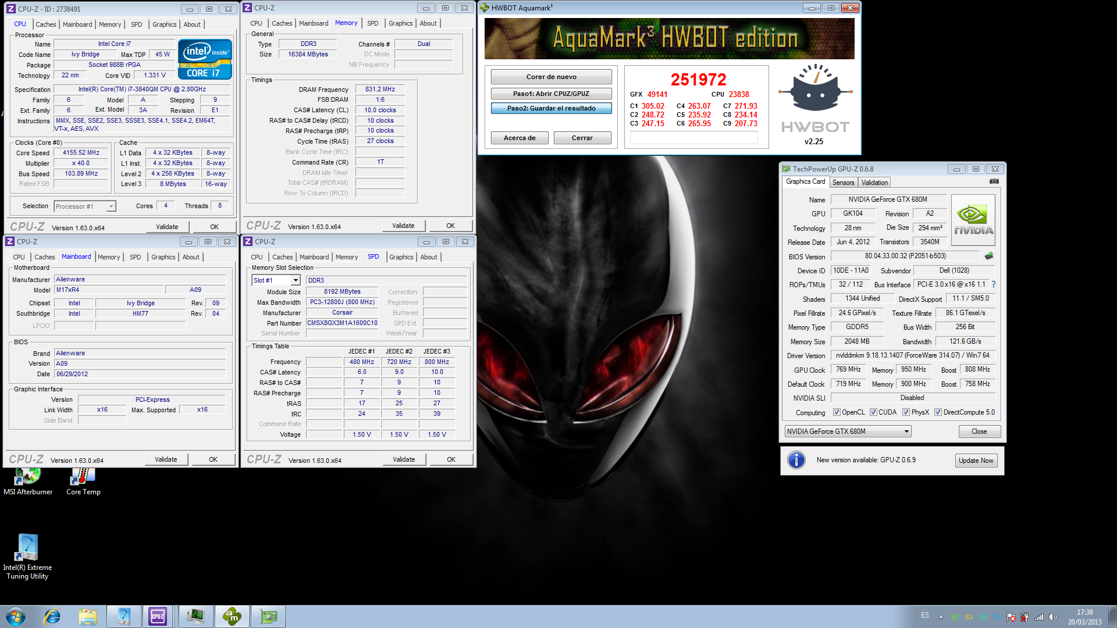The width and height of the screenshot is (1117, 628).
Task: Toggle CUDA checkbox in GPU-Z
Action: (x=873, y=412)
